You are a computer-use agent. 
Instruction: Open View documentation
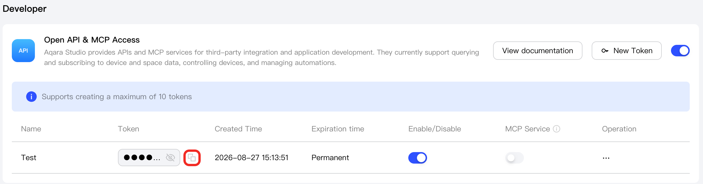coord(537,51)
